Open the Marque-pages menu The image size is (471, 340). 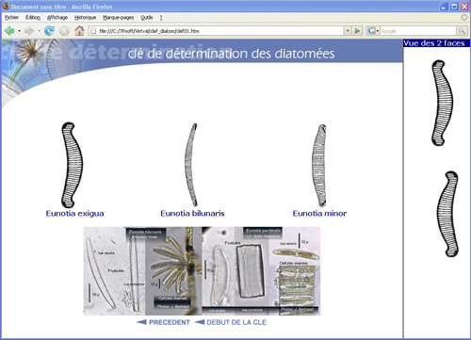click(x=119, y=18)
